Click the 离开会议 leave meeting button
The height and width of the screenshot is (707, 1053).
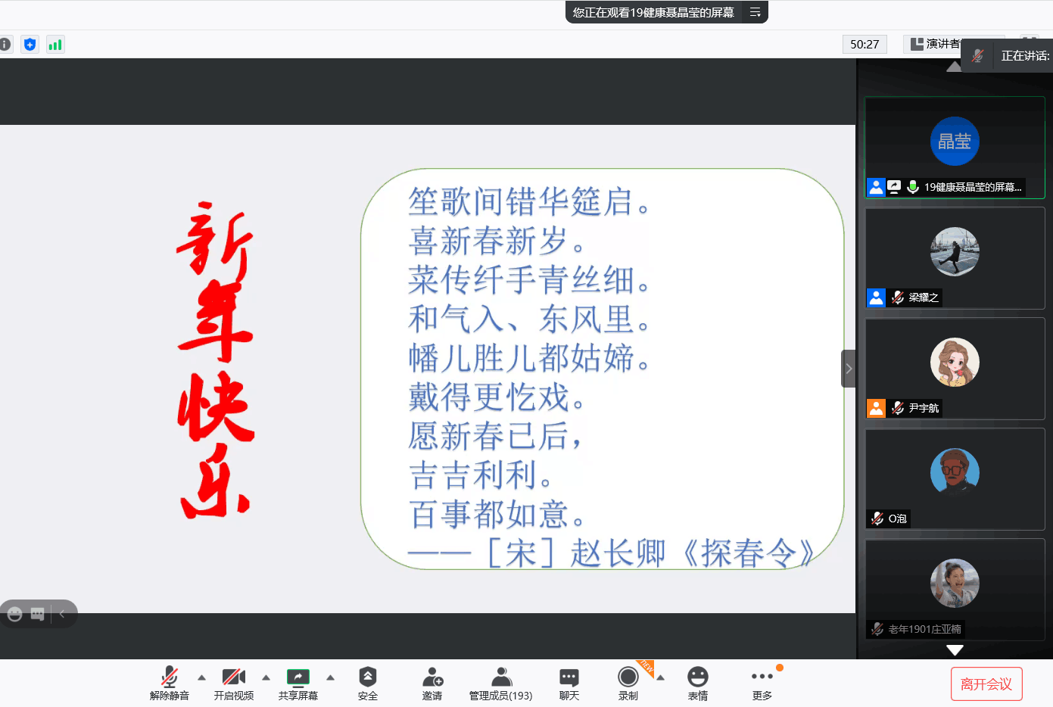pyautogui.click(x=986, y=684)
